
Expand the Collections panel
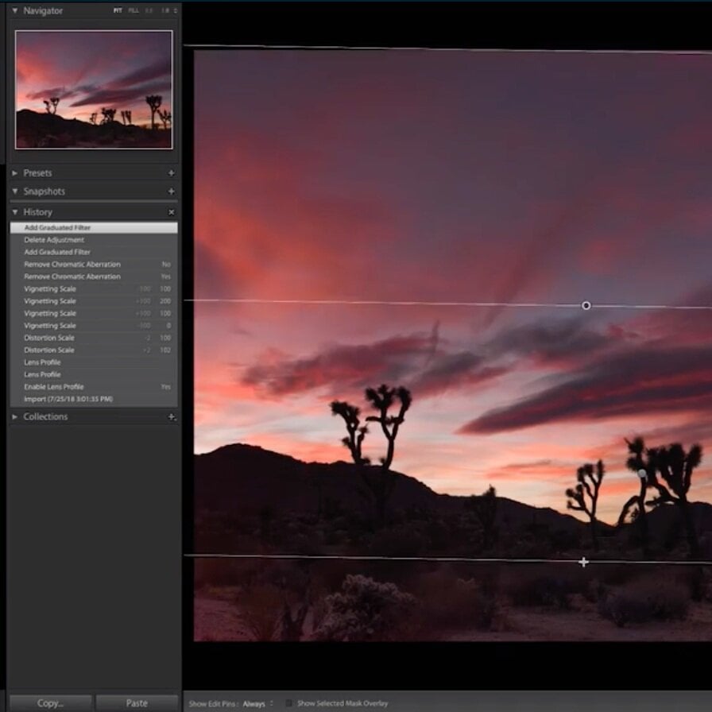(x=15, y=417)
